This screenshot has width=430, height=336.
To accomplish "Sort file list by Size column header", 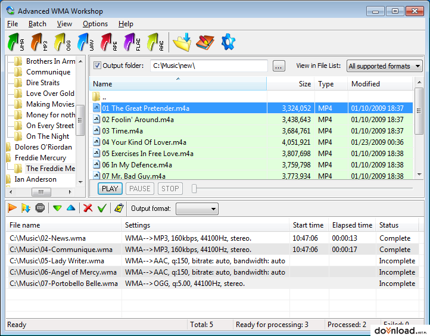I will pos(291,83).
